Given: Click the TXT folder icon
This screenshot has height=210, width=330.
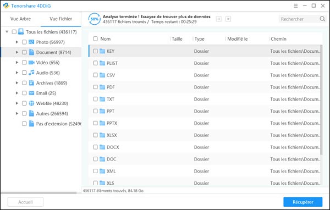Looking at the screenshot, I should point(102,99).
